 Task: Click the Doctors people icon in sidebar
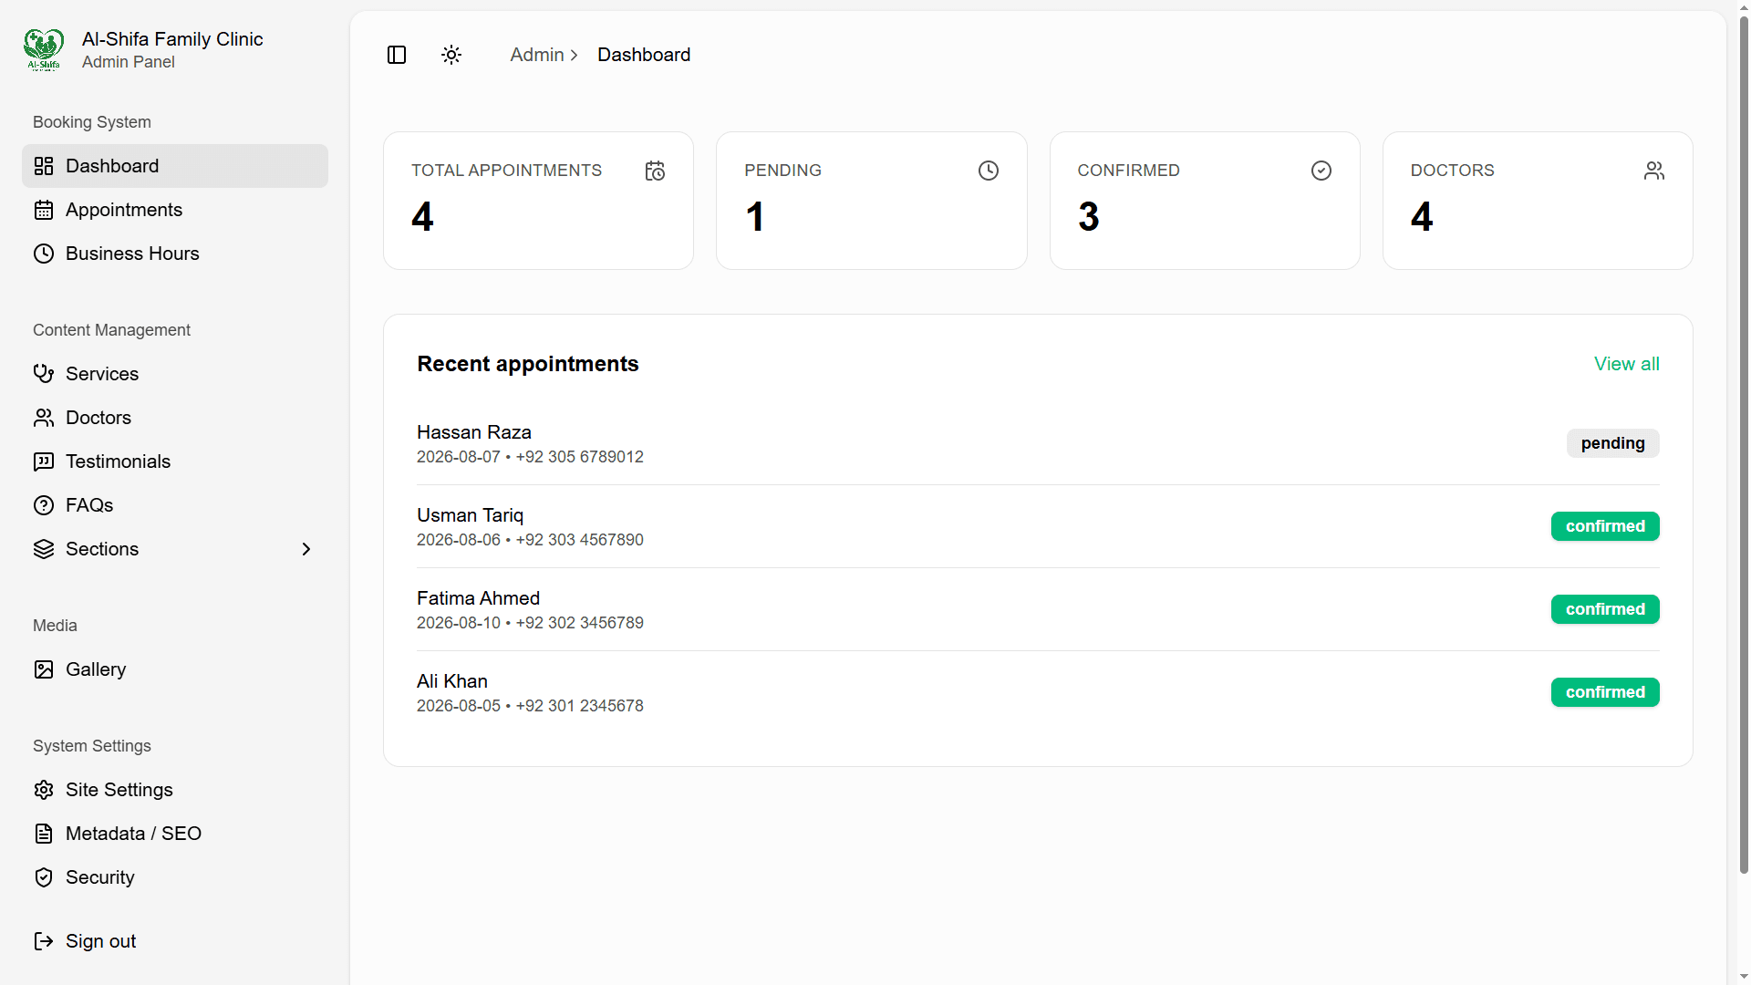tap(44, 418)
